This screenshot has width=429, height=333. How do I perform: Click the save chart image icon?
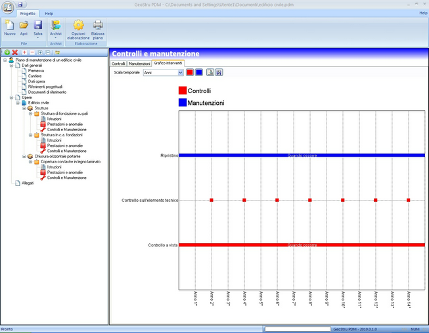tap(219, 72)
